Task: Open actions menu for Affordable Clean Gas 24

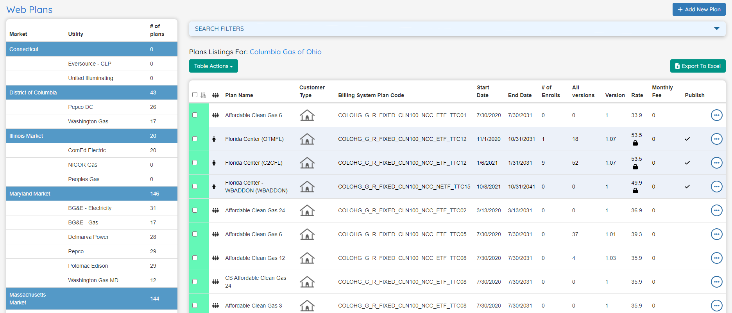Action: pyautogui.click(x=716, y=210)
